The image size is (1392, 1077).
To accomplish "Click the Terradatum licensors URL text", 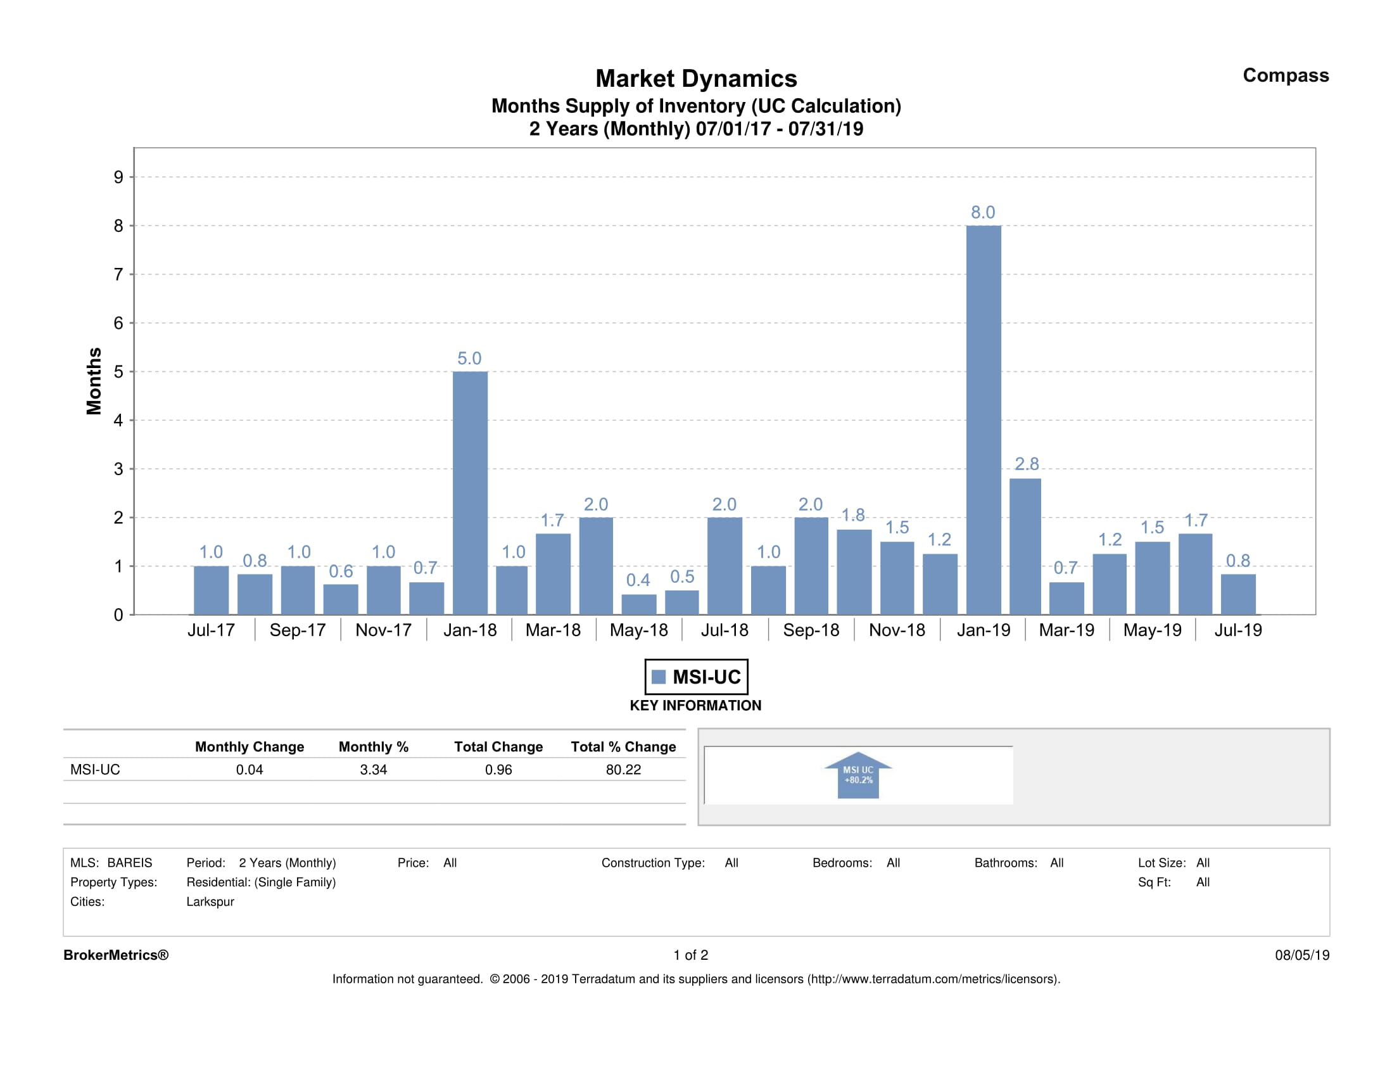I will 933,979.
